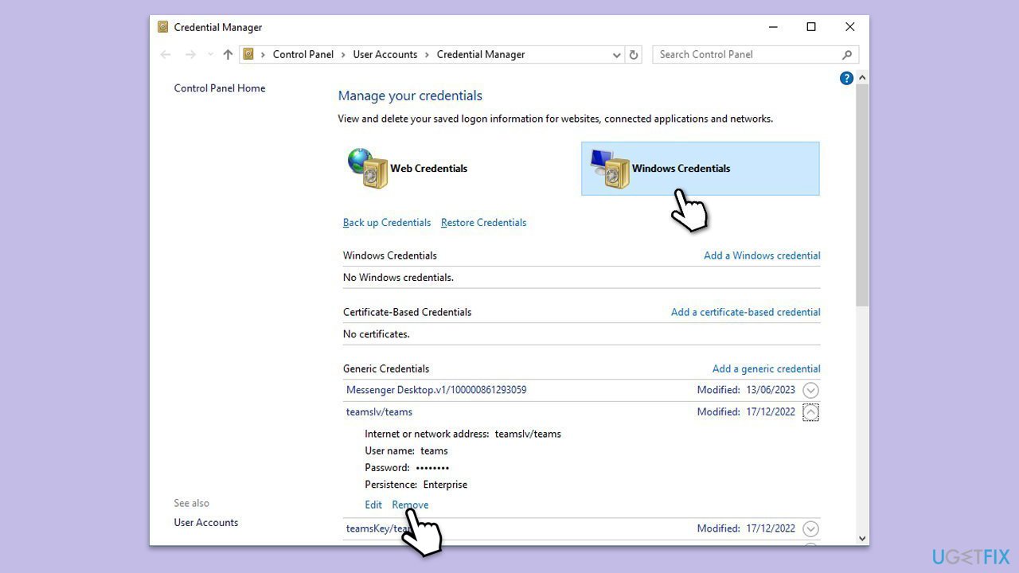Click Add a generic credential link
Viewport: 1019px width, 573px height.
click(x=766, y=368)
